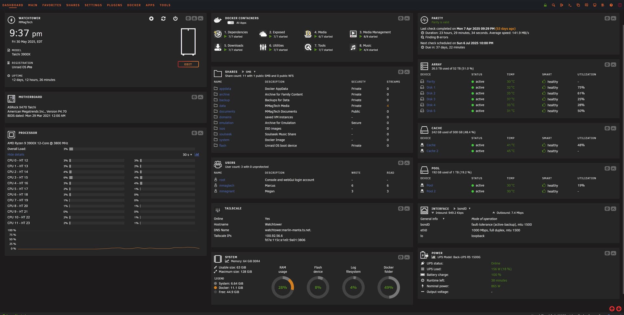Click the Edit button under the case image
The height and width of the screenshot is (315, 624).
(188, 64)
